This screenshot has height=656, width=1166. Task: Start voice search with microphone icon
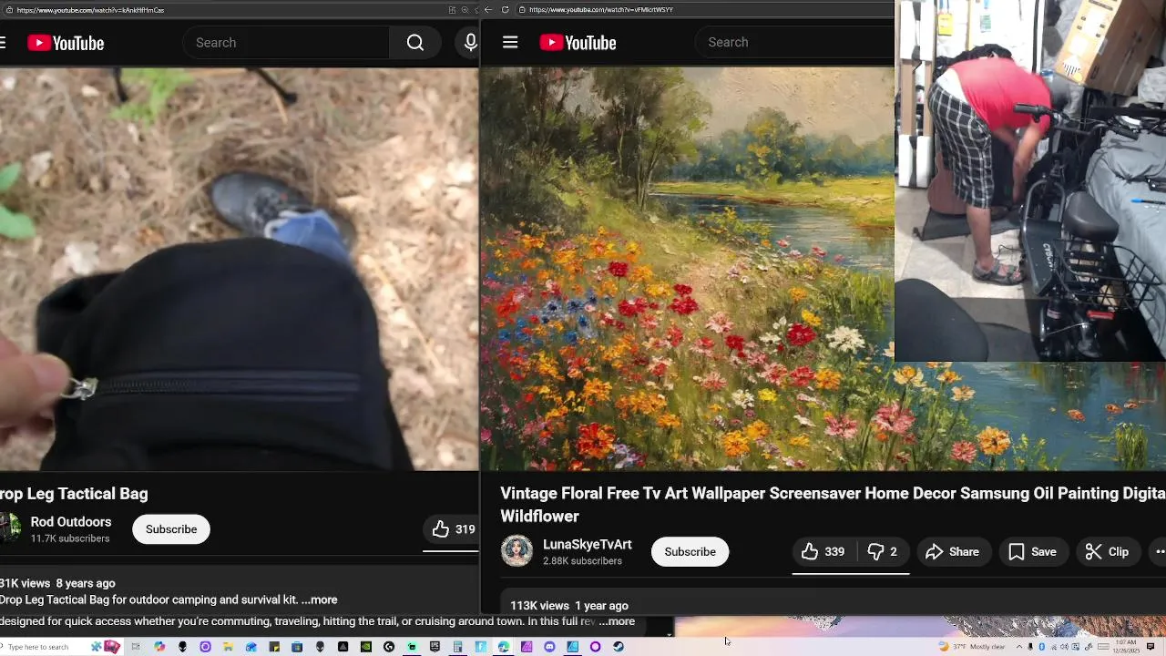coord(470,43)
